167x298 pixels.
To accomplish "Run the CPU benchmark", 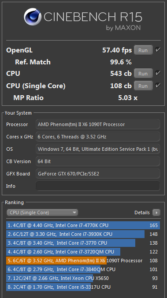I will pos(143,73).
